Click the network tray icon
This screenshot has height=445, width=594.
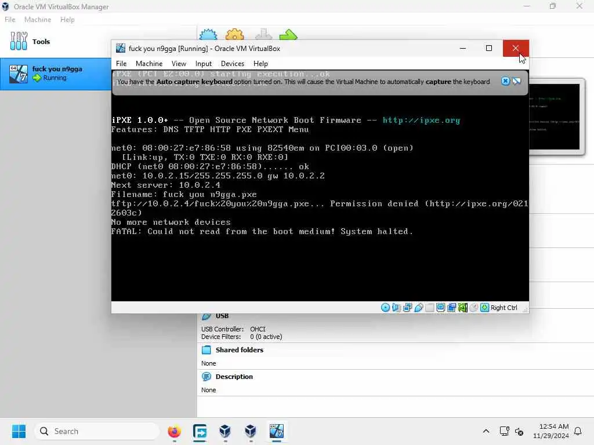coord(505,431)
